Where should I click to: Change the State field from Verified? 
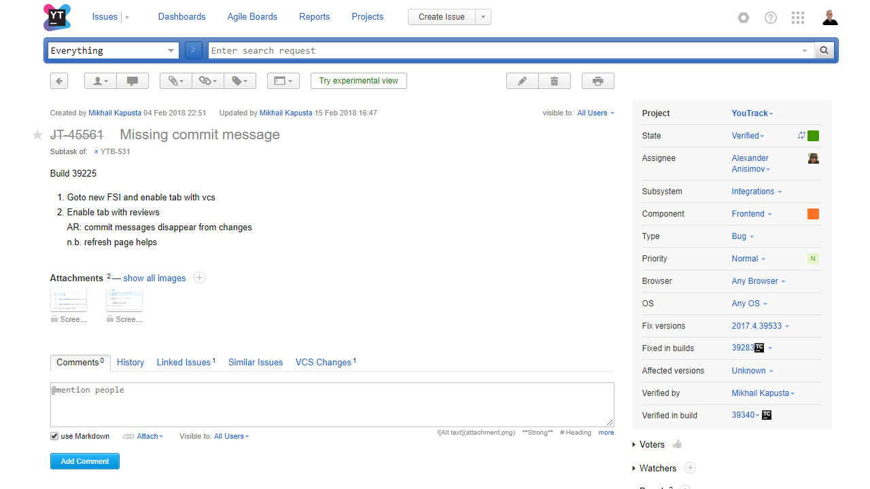(x=748, y=136)
